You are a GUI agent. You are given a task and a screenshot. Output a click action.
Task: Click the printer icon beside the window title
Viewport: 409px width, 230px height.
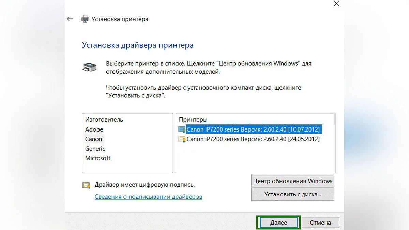click(x=85, y=19)
